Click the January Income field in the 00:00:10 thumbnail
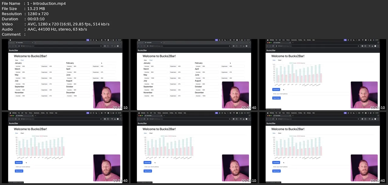Viewport: 388px width, 185px height. [x=30, y=66]
